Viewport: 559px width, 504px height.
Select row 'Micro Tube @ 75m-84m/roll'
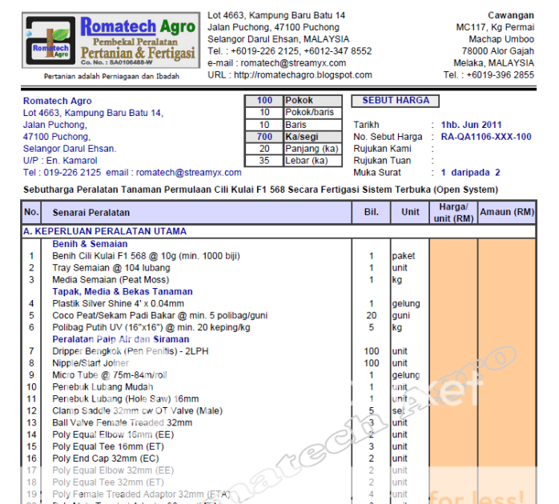279,375
